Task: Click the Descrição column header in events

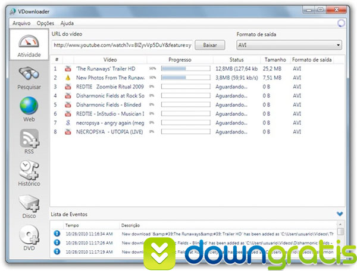Action: click(130, 225)
